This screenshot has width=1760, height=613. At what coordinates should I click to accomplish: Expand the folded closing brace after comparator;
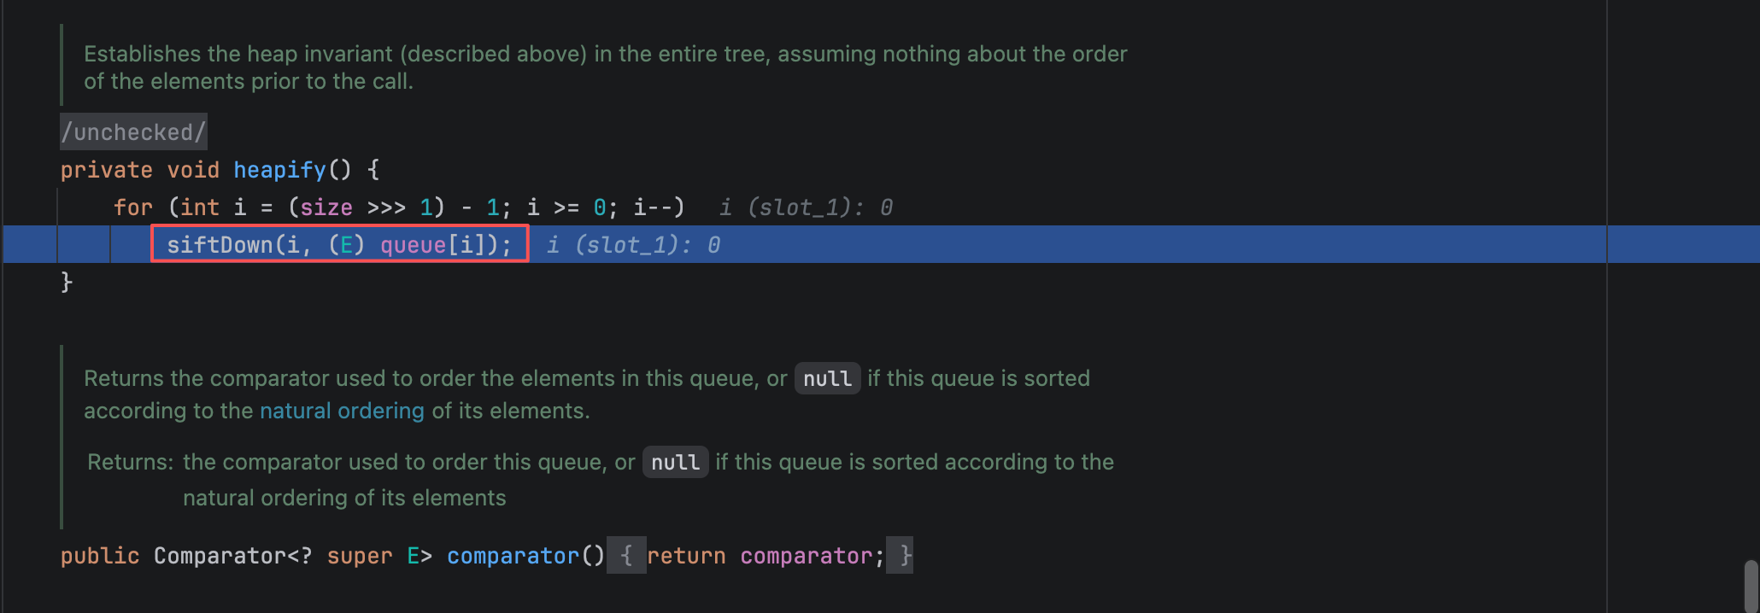901,556
